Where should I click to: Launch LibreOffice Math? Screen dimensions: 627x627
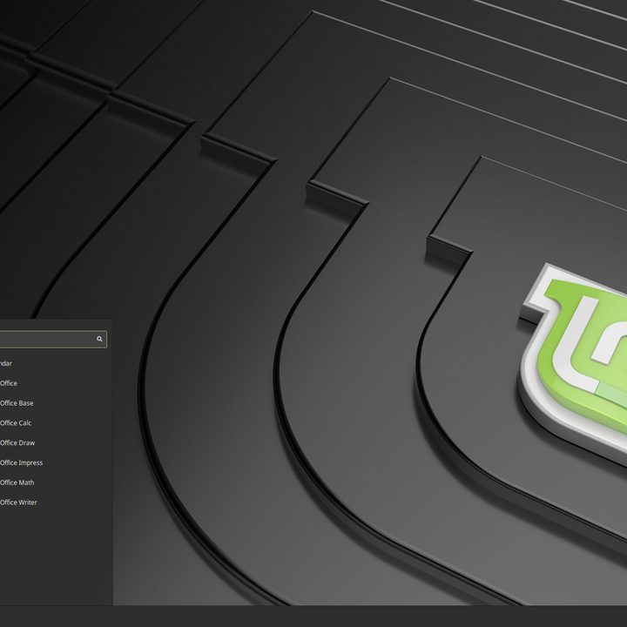point(17,482)
